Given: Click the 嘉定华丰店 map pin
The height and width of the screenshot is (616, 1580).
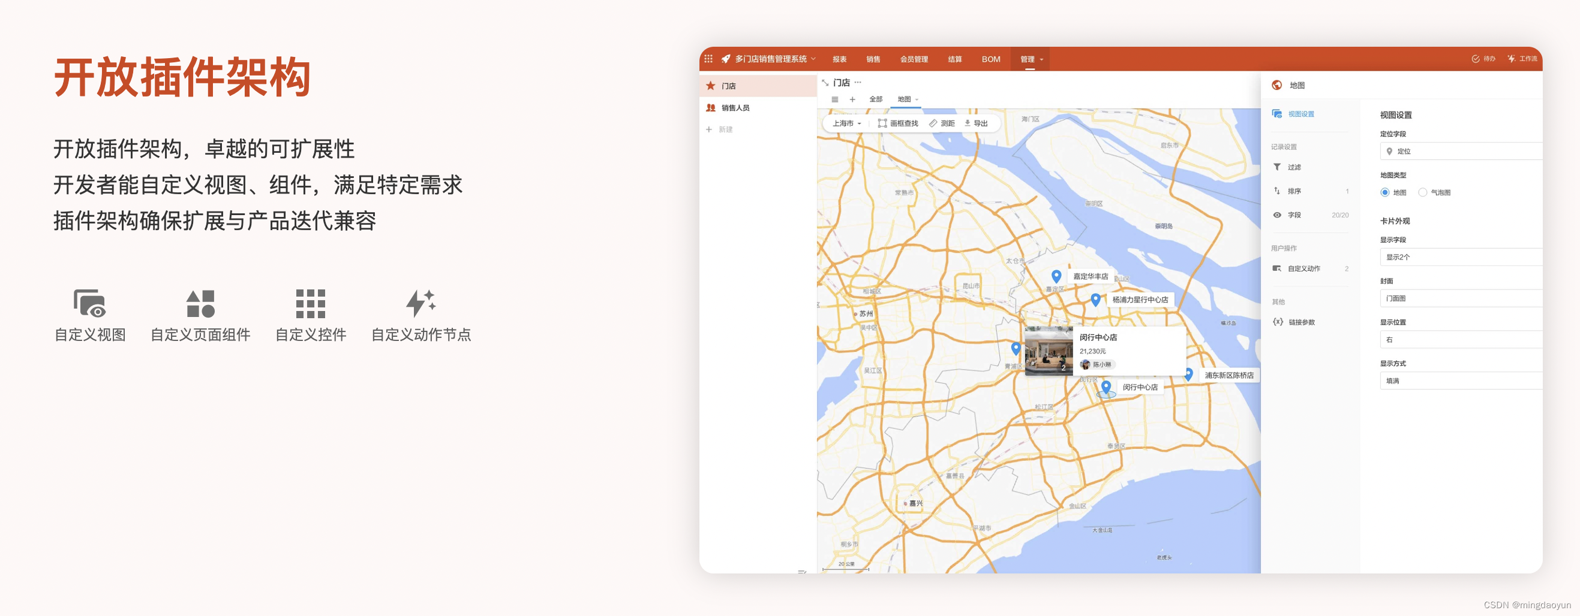Looking at the screenshot, I should click(1056, 276).
